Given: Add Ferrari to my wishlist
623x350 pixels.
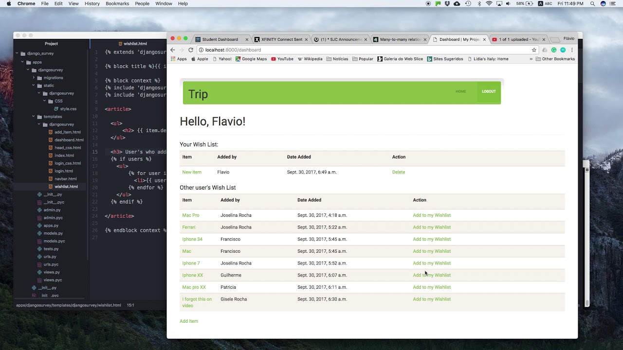Looking at the screenshot, I should pos(432,227).
